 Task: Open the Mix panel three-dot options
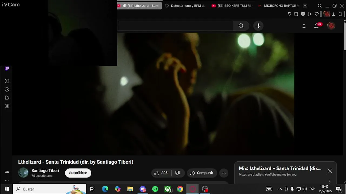pos(330,182)
